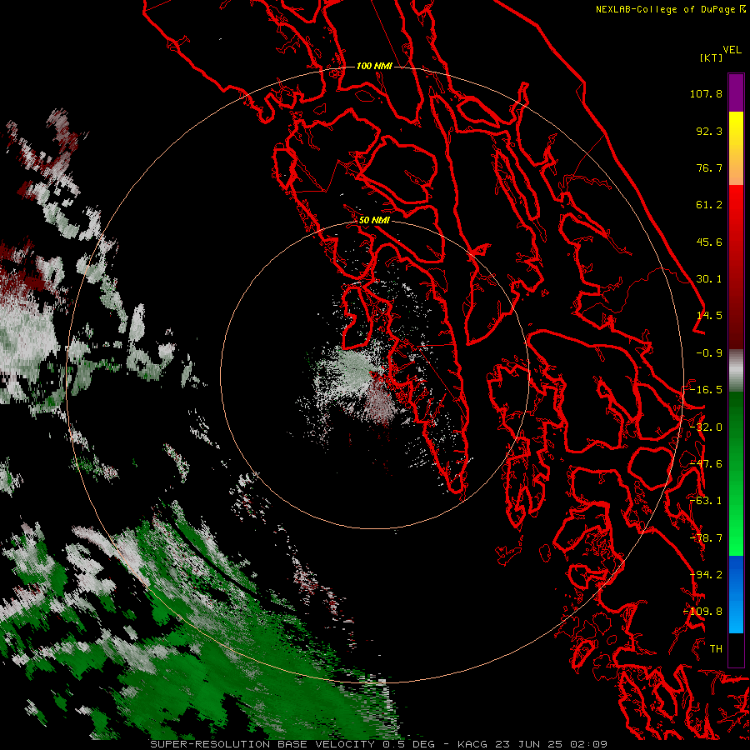Click the 100 NMI range ring label
The width and height of the screenshot is (750, 750).
[374, 66]
